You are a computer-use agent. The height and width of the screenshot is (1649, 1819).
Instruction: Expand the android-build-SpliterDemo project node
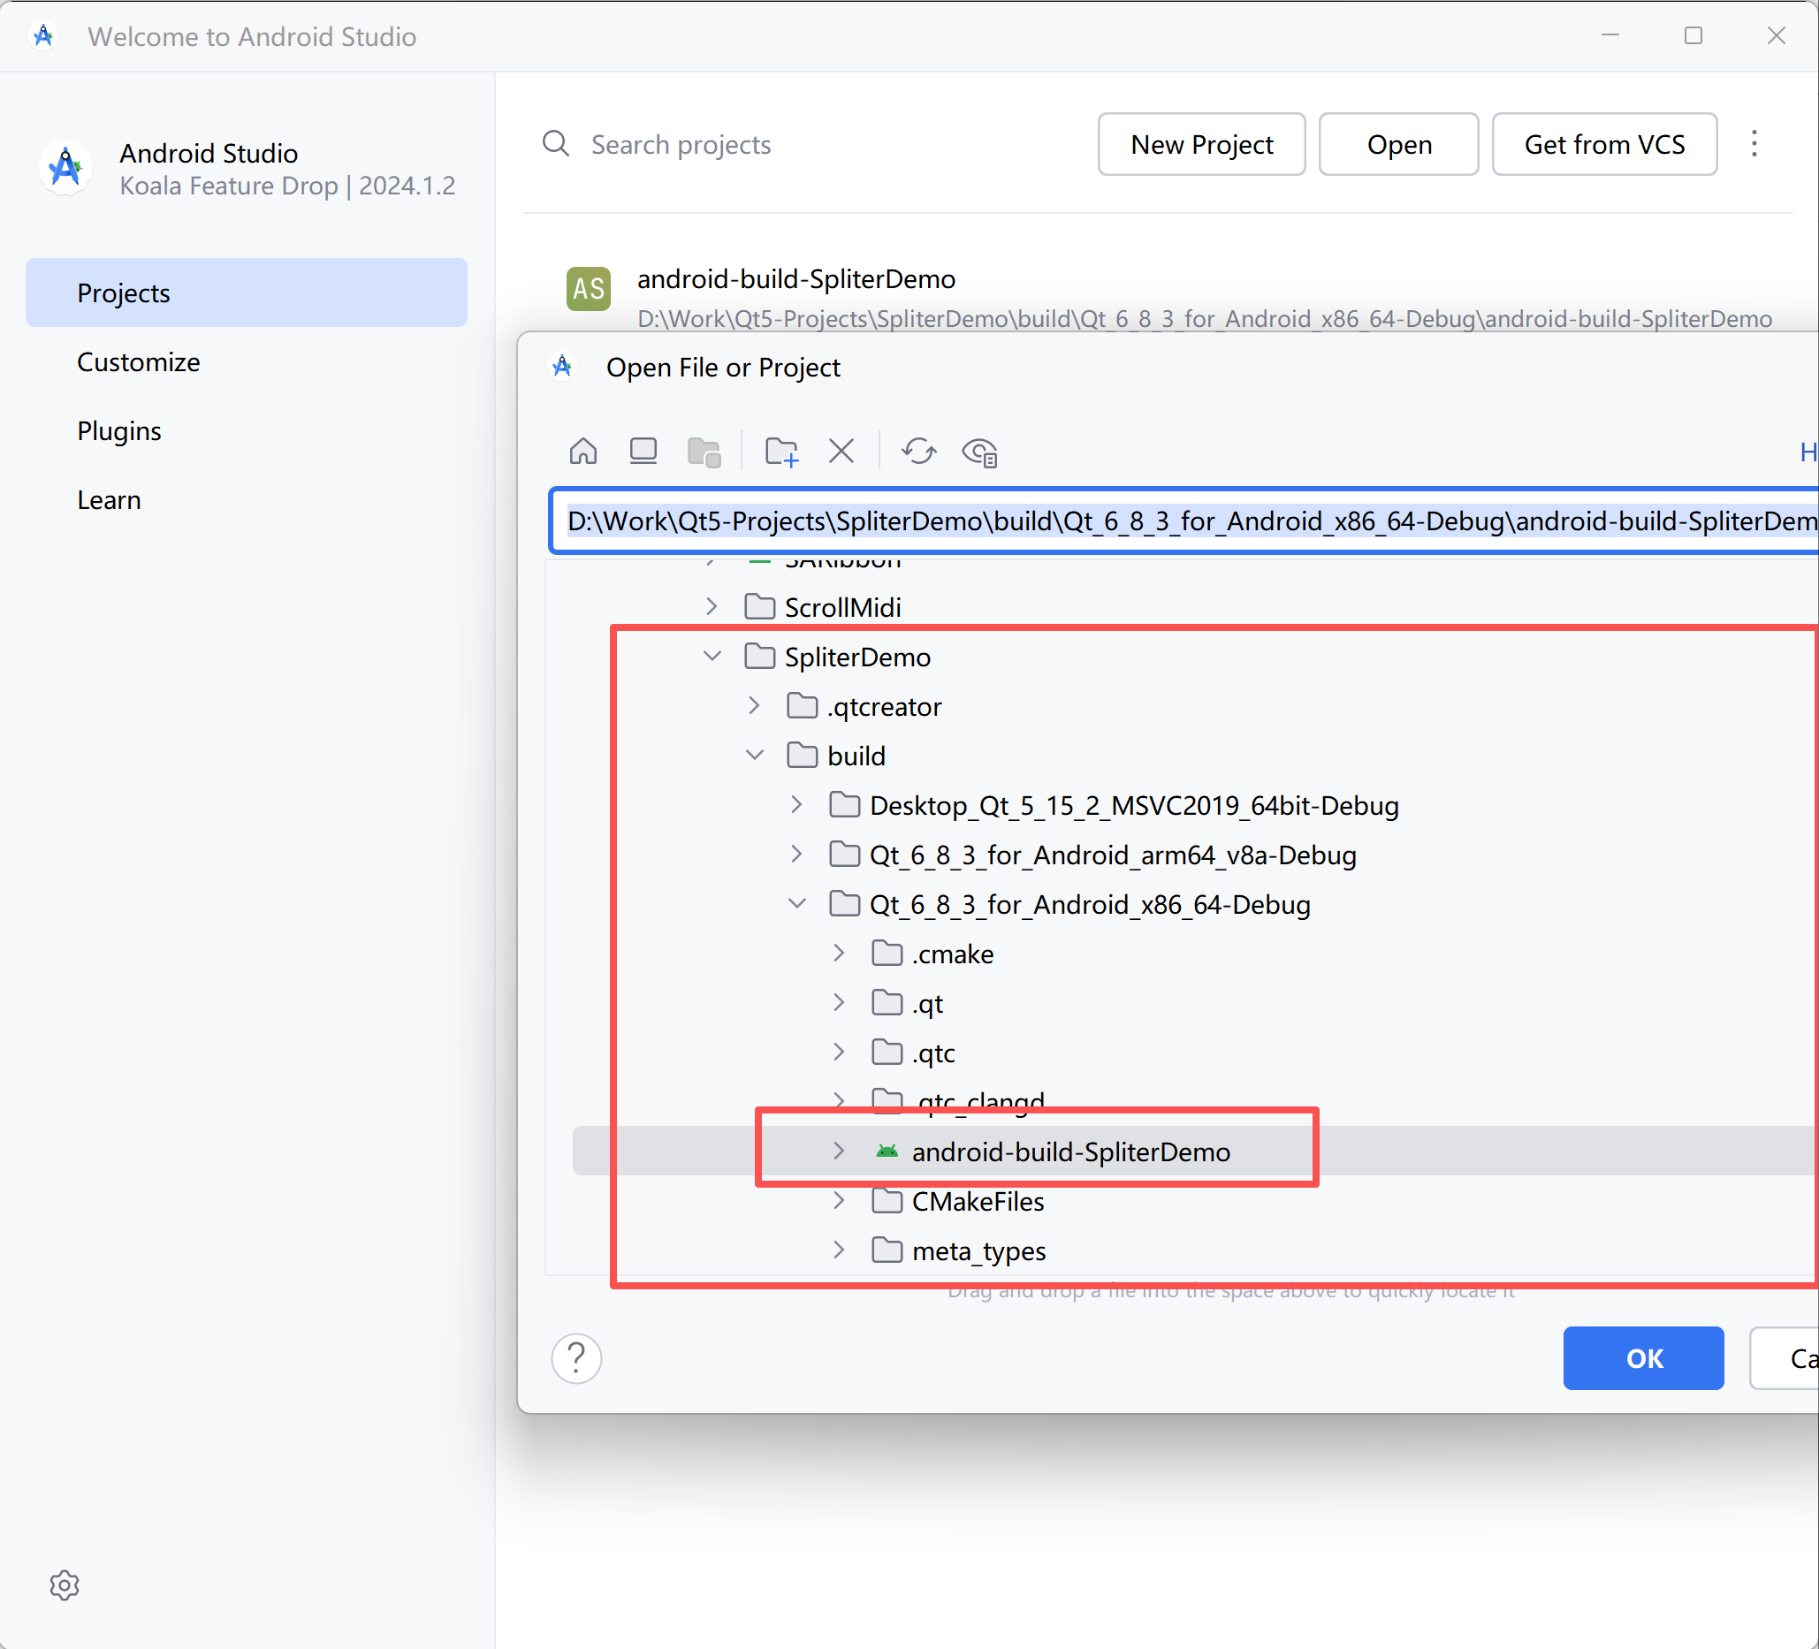[839, 1151]
